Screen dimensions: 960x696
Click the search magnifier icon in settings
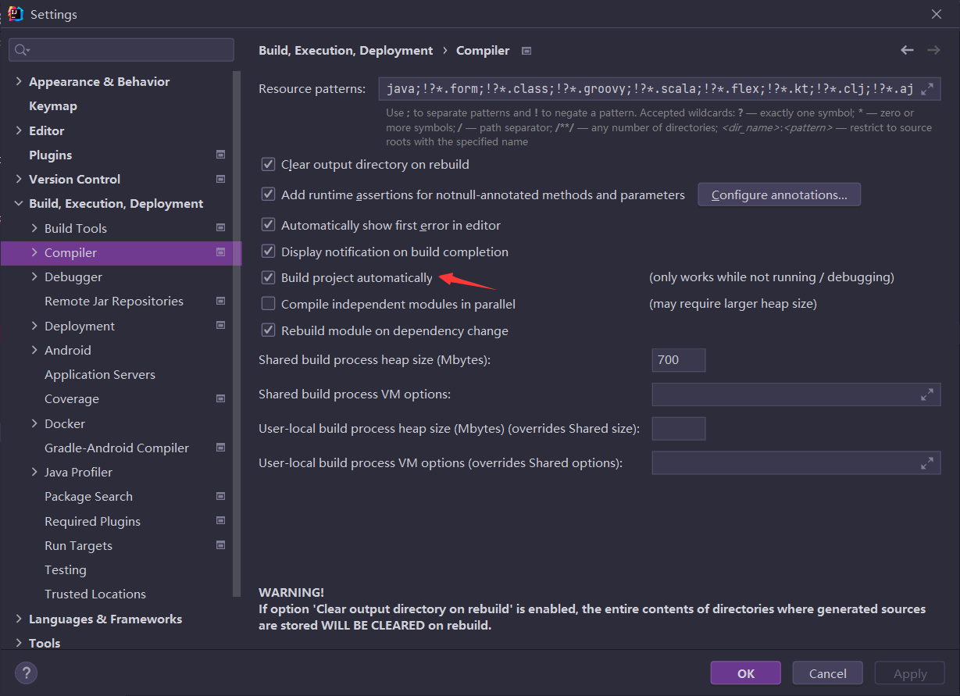[x=23, y=50]
